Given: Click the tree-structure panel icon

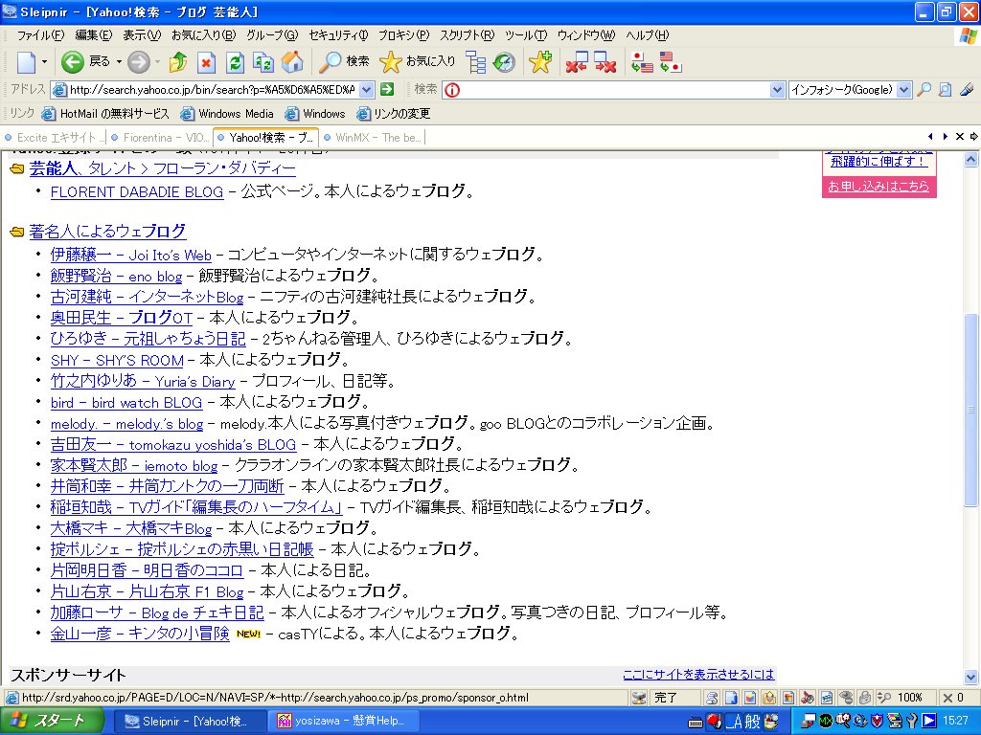Looking at the screenshot, I should coord(476,62).
